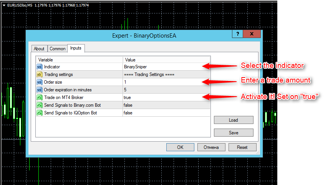Edit the order expiration value 5
The height and width of the screenshot is (185, 333).
tap(167, 90)
